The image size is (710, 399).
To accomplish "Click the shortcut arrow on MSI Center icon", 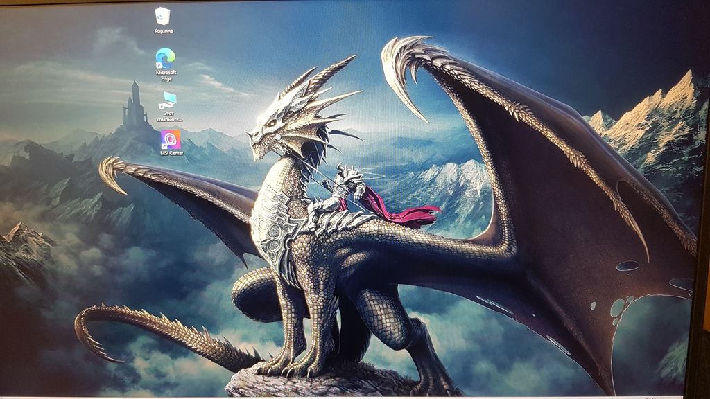I will pos(164,145).
